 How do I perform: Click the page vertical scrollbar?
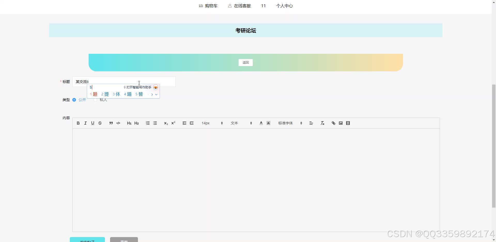coord(494,146)
